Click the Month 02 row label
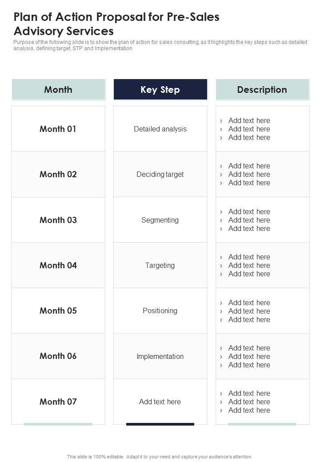 pyautogui.click(x=58, y=175)
